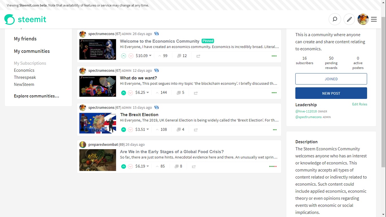Show the 144 votes list

(x=161, y=92)
